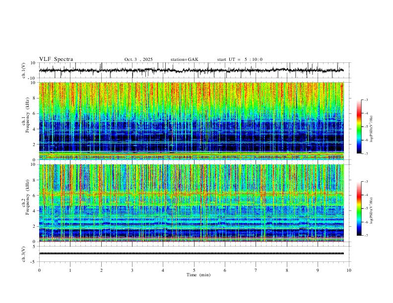Click the ch.1 spectrogram color scale bar
The width and height of the screenshot is (393, 303).
pyautogui.click(x=359, y=127)
